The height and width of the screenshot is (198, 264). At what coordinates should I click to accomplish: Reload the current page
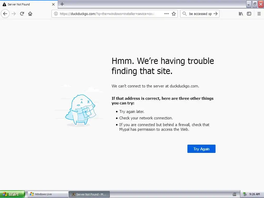click(x=22, y=14)
